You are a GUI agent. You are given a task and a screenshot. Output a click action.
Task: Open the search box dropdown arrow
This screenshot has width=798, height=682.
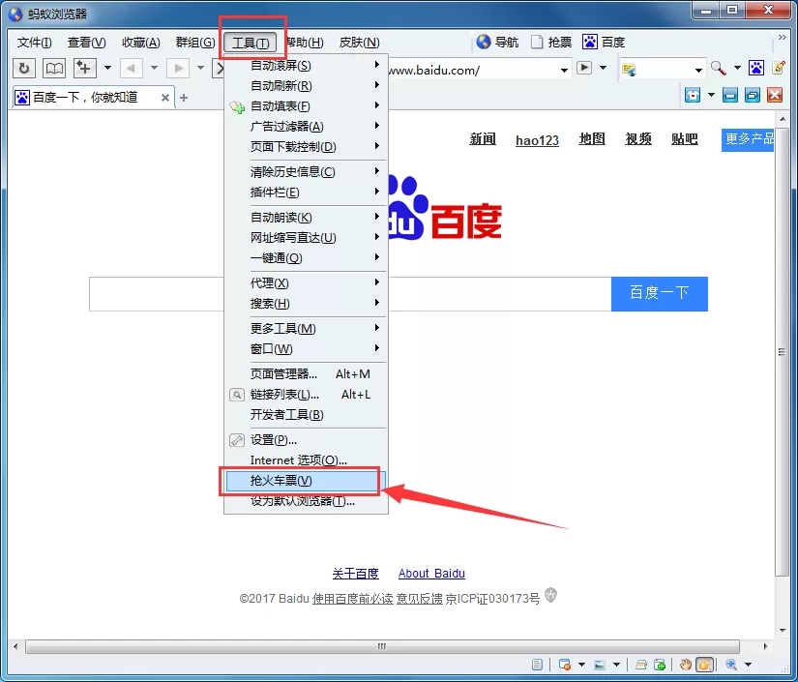click(698, 70)
